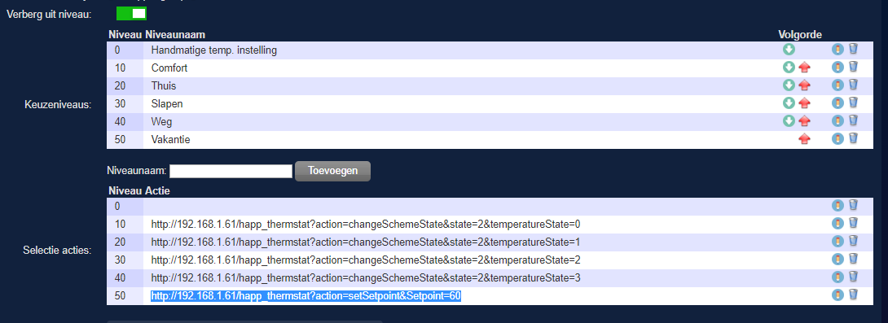The image size is (888, 323).
Task: Move Weg level up
Action: tap(804, 121)
